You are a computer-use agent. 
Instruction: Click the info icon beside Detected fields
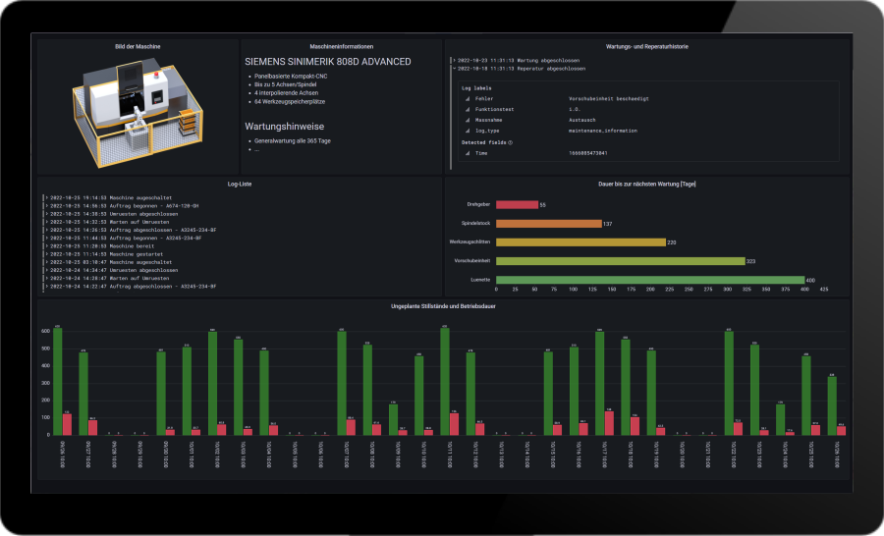[510, 142]
